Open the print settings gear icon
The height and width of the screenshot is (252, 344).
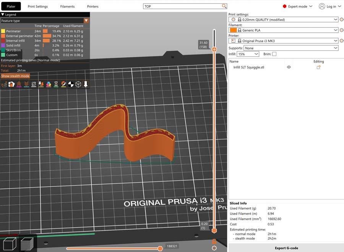click(341, 19)
